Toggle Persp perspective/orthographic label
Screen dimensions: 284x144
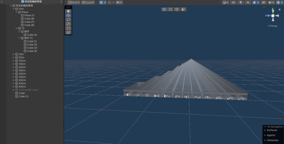click(272, 26)
